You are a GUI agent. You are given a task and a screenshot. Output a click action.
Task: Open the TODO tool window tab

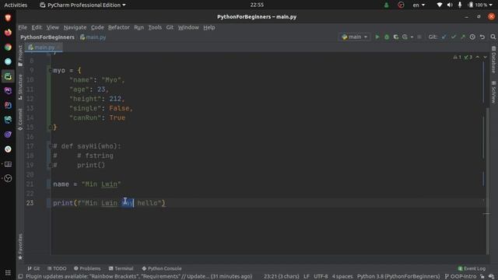tap(57, 268)
